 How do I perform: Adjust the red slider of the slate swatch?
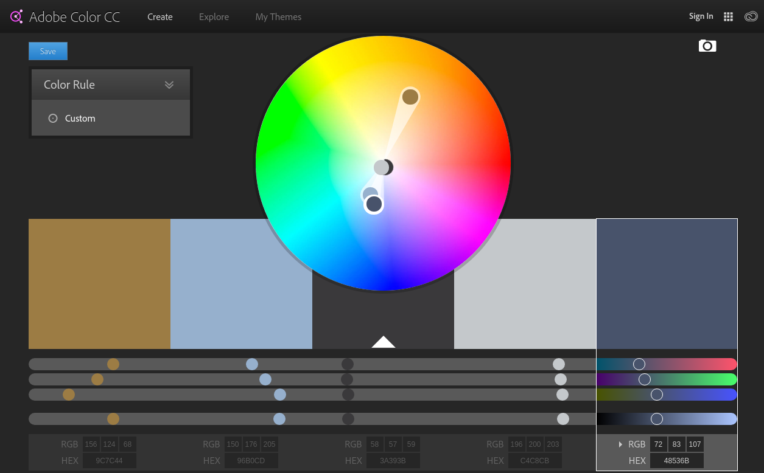(667, 364)
